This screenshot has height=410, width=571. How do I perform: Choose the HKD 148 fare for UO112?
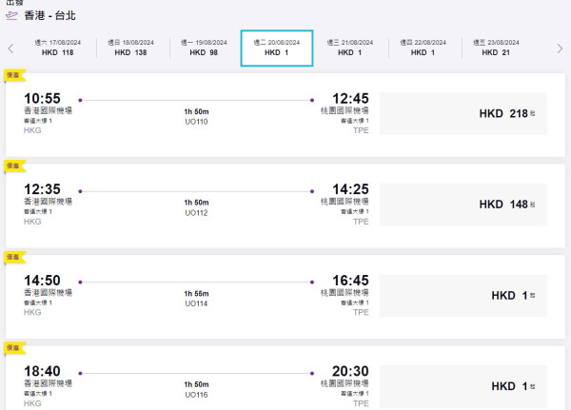click(x=463, y=205)
